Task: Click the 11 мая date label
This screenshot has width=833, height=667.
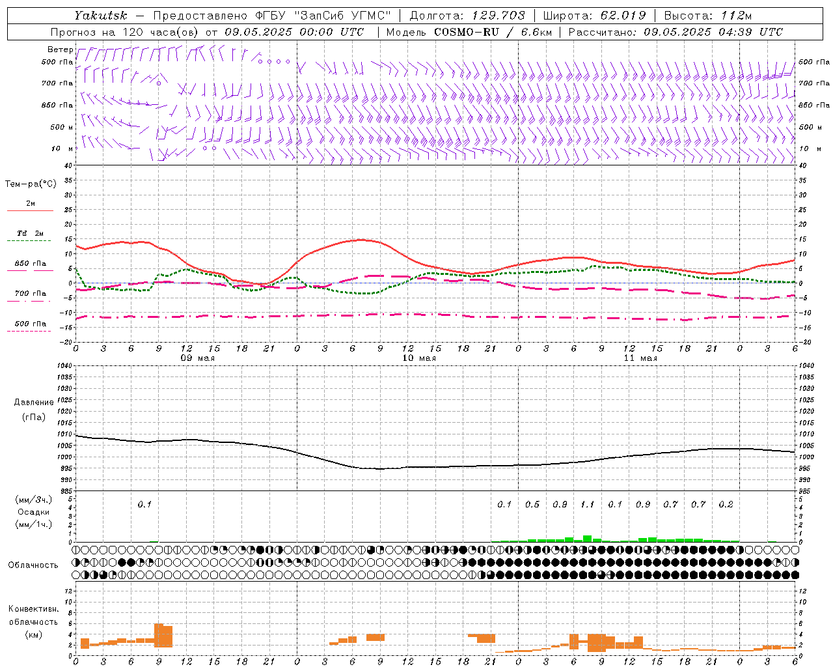Action: click(640, 358)
